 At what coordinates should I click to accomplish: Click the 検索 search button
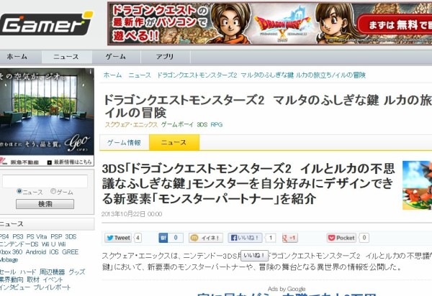(x=45, y=204)
